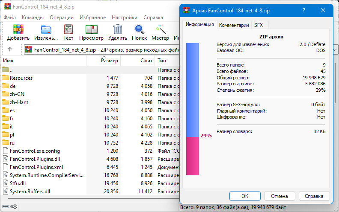This screenshot has height=212, width=339.
Task: Go up one folder with arrow
Action: pyautogui.click(x=10, y=49)
